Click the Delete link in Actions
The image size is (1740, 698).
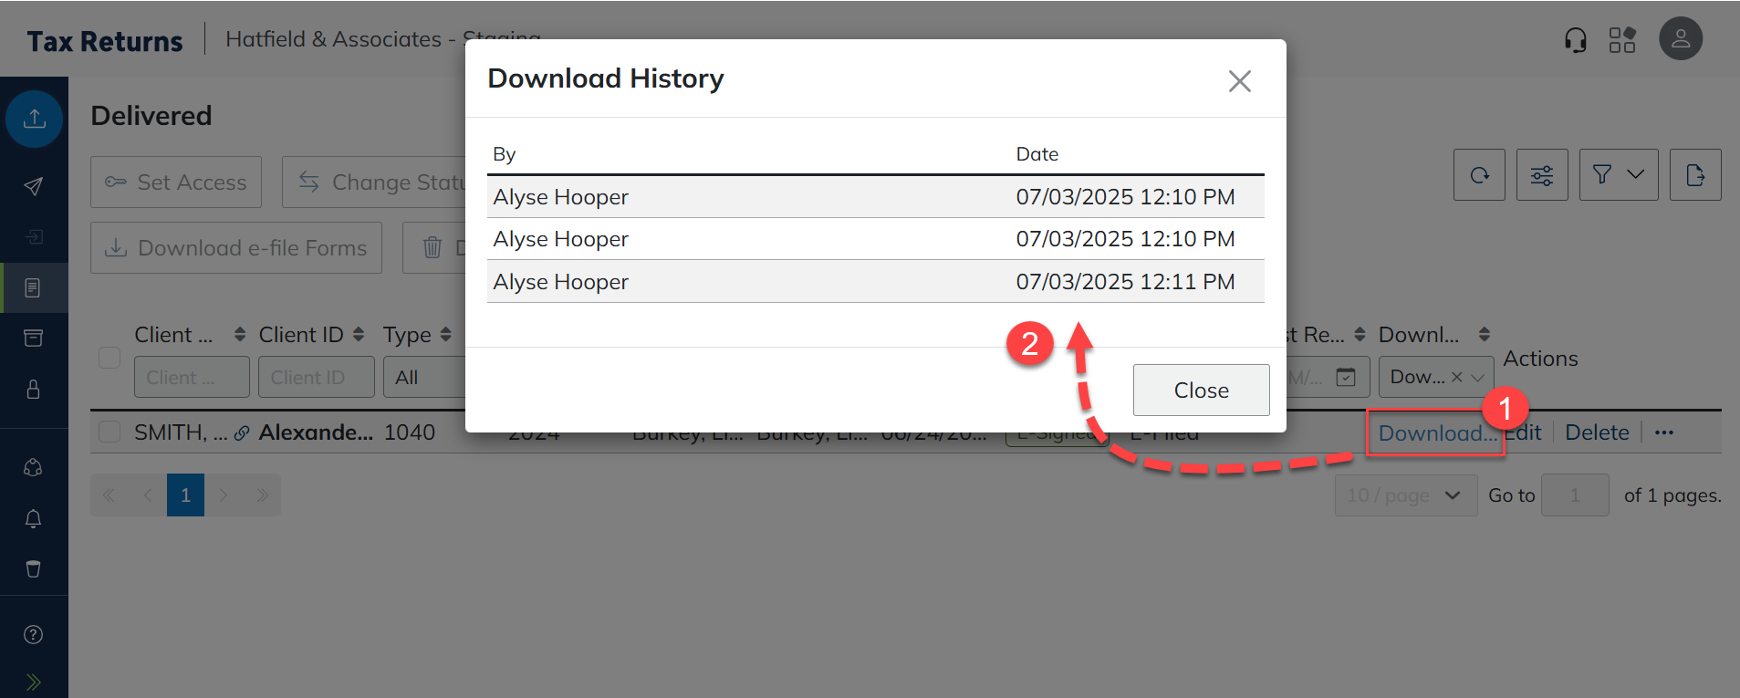click(1597, 432)
